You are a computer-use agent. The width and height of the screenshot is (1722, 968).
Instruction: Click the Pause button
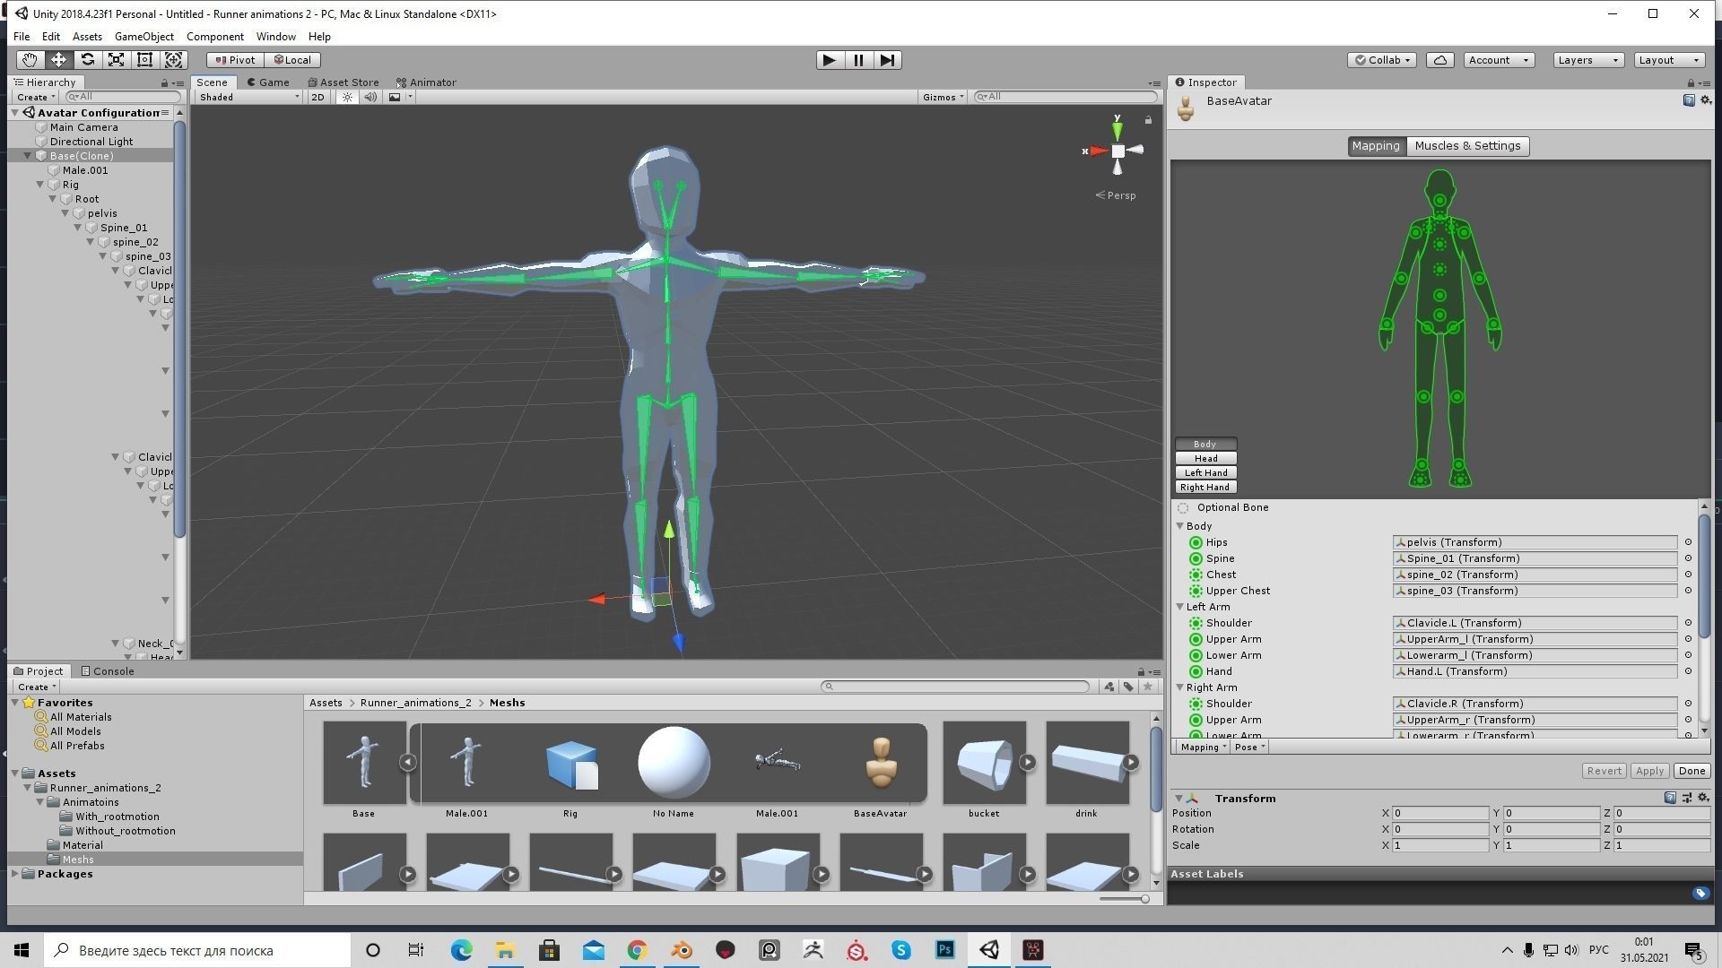[858, 60]
